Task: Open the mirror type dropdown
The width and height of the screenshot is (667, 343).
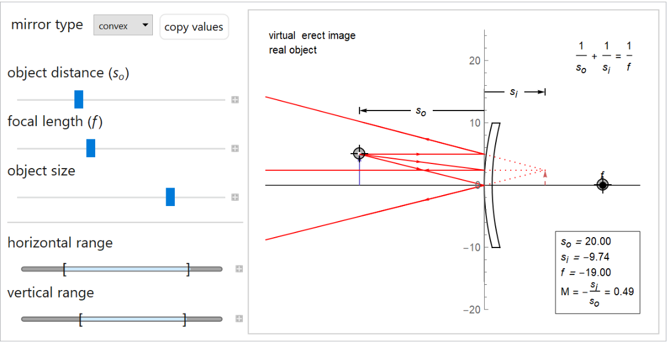Action: (123, 26)
